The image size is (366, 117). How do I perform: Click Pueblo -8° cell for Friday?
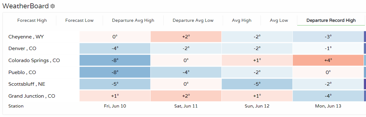[x=114, y=72]
